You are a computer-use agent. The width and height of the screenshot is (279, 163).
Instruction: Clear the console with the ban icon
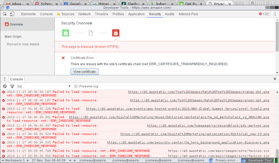(x=5, y=86)
